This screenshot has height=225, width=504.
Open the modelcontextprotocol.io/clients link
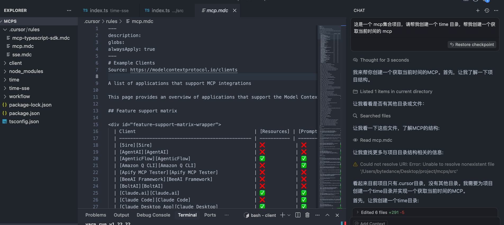coord(184,70)
